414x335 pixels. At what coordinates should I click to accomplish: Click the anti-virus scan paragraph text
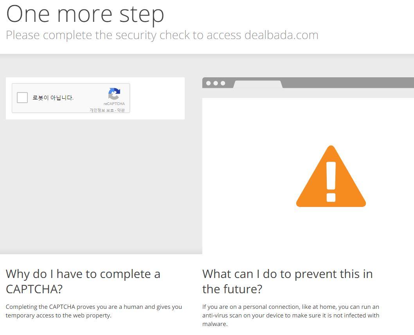pos(291,315)
